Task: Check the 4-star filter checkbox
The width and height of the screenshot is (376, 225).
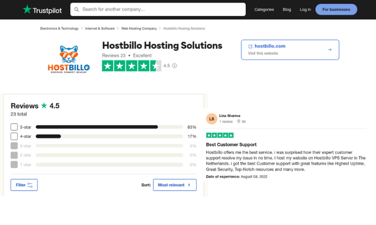Action: (x=14, y=136)
